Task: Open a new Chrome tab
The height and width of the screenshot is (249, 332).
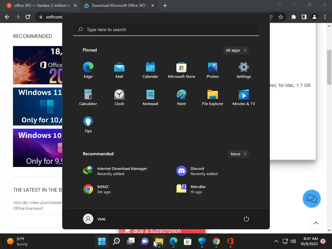Action: point(165,6)
